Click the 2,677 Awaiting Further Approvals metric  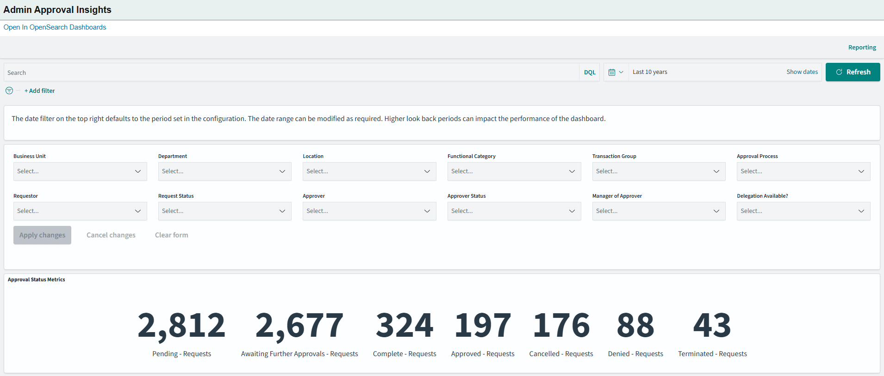tap(299, 334)
